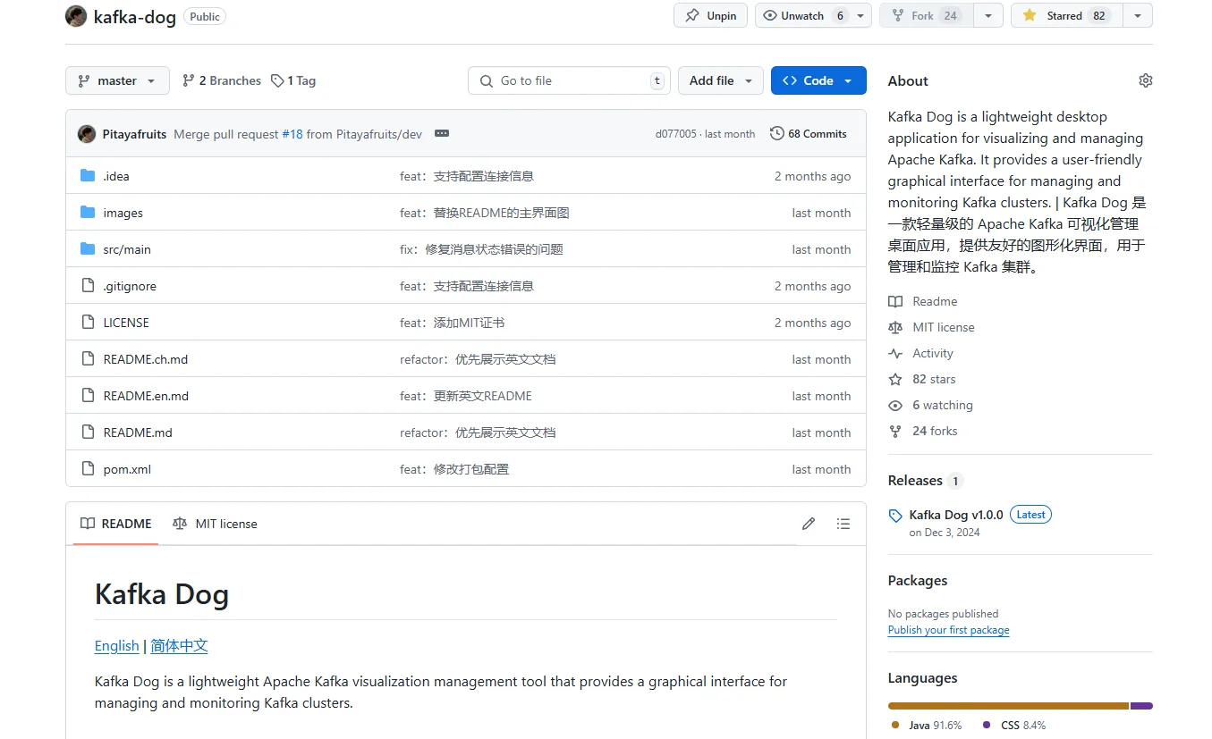
Task: View the 1 Tag page
Action: point(293,80)
